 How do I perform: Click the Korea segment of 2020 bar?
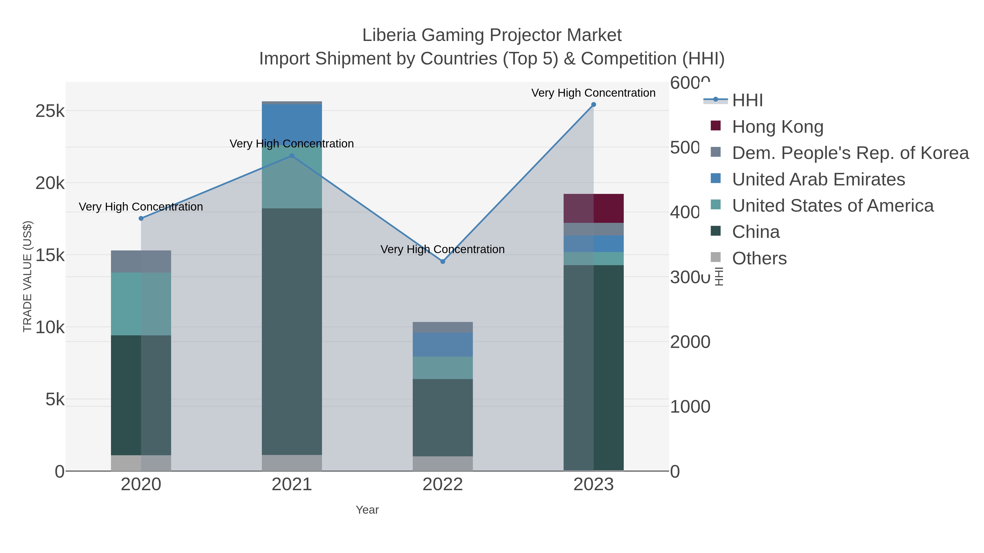(x=141, y=261)
